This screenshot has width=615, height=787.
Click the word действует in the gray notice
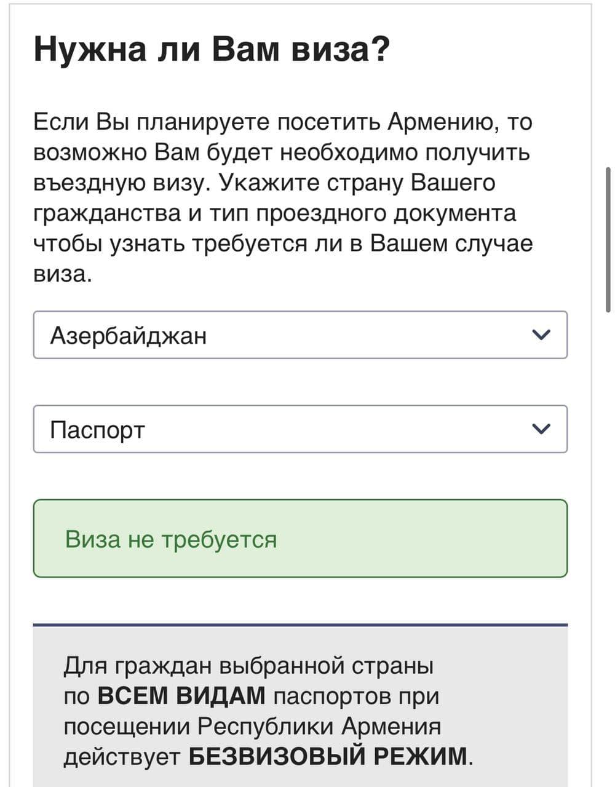(x=122, y=756)
